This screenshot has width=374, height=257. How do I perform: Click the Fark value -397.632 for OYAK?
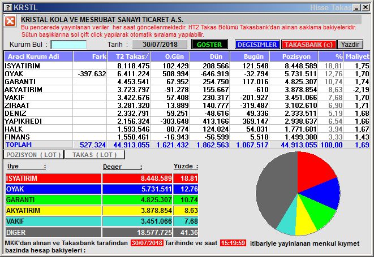coord(92,74)
